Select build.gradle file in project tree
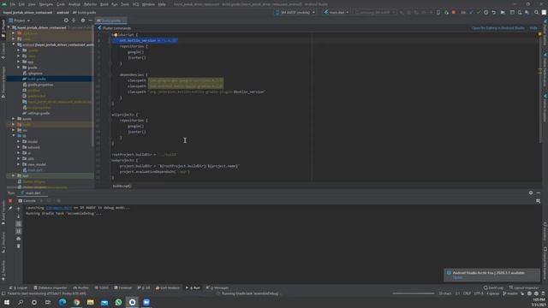Screen dimensions: 548x308 (x=36, y=79)
